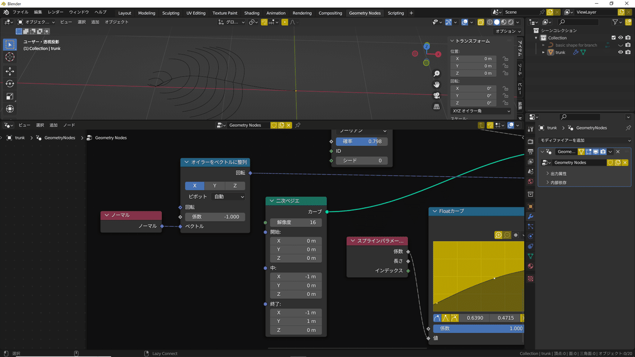635x357 pixels.
Task: Add a new workspace with plus button
Action: (412, 13)
